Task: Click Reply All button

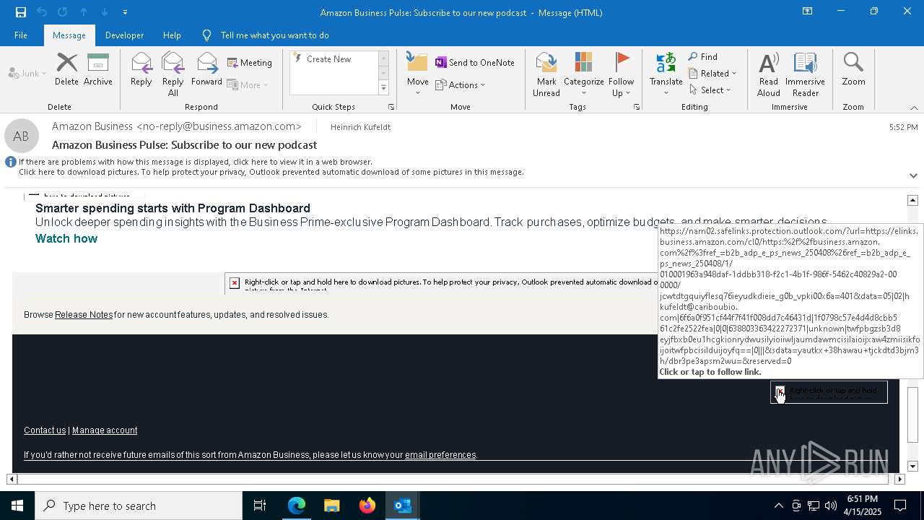Action: click(x=173, y=74)
